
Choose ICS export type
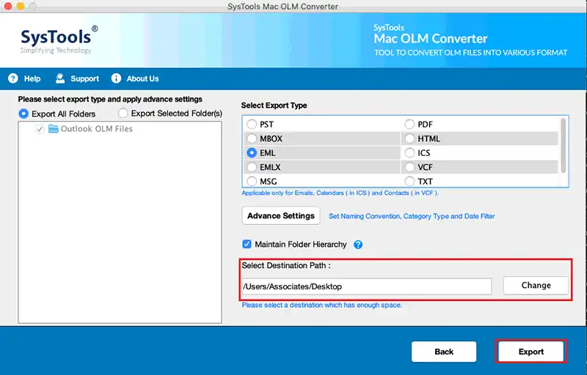tap(409, 153)
